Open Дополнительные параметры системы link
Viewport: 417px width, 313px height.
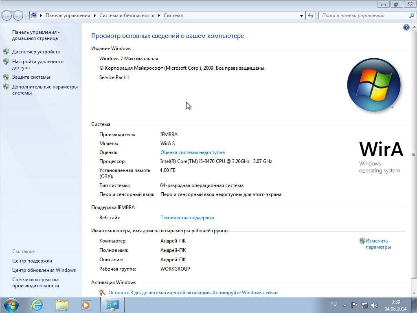click(45, 90)
